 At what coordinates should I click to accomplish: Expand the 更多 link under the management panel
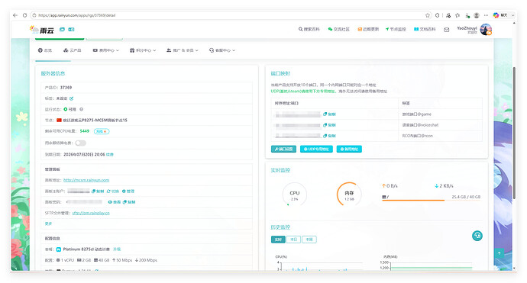[48, 224]
